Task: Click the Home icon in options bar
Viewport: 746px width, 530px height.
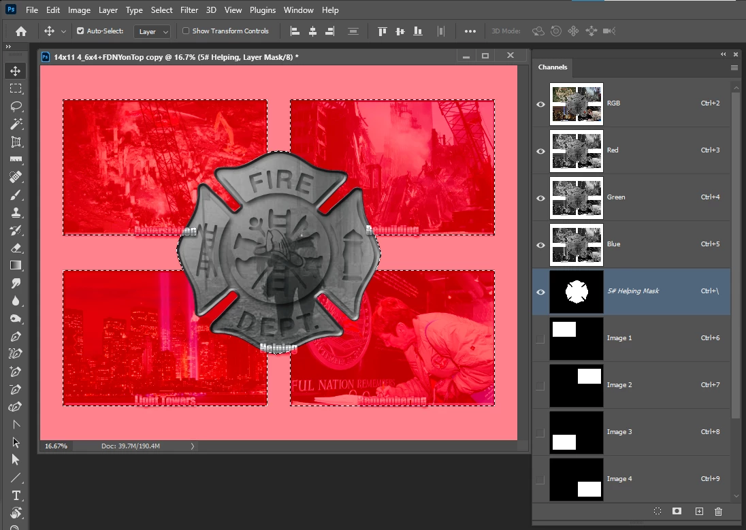Action: pyautogui.click(x=21, y=31)
